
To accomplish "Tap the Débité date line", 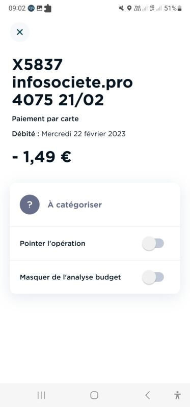I will 69,134.
